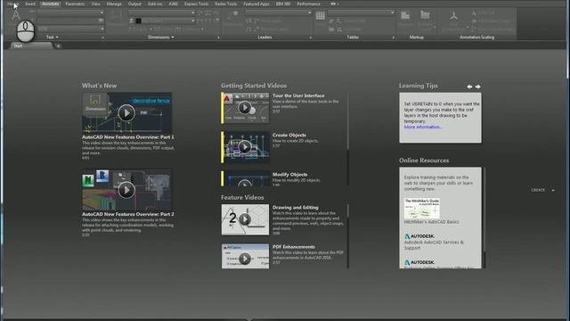Play the Create Objects video
Screen dimensions: 570x321
point(245,147)
